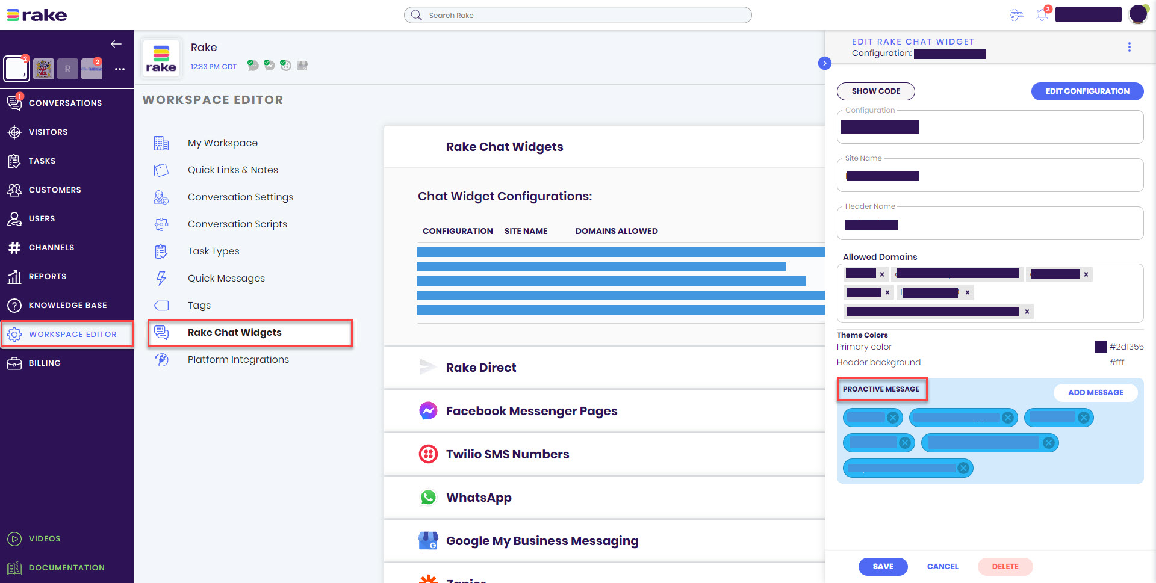Click the user avatar in top bar
This screenshot has width=1156, height=583.
click(x=1138, y=14)
